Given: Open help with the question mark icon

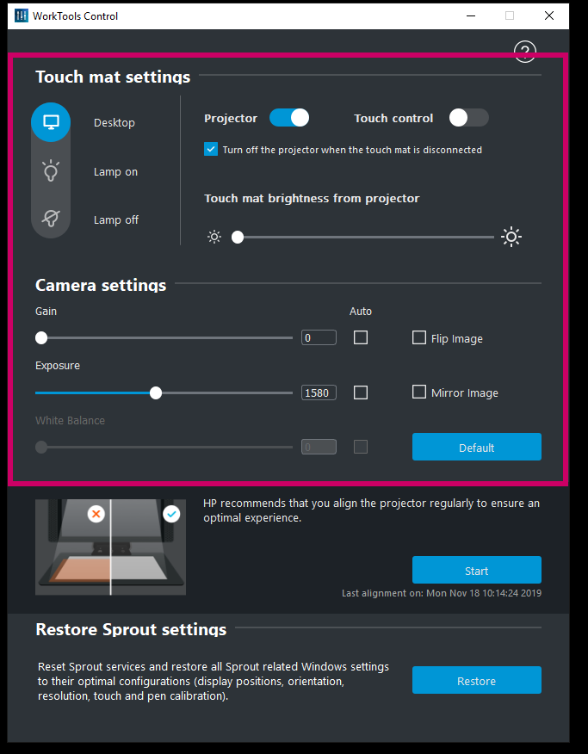Looking at the screenshot, I should (x=525, y=52).
